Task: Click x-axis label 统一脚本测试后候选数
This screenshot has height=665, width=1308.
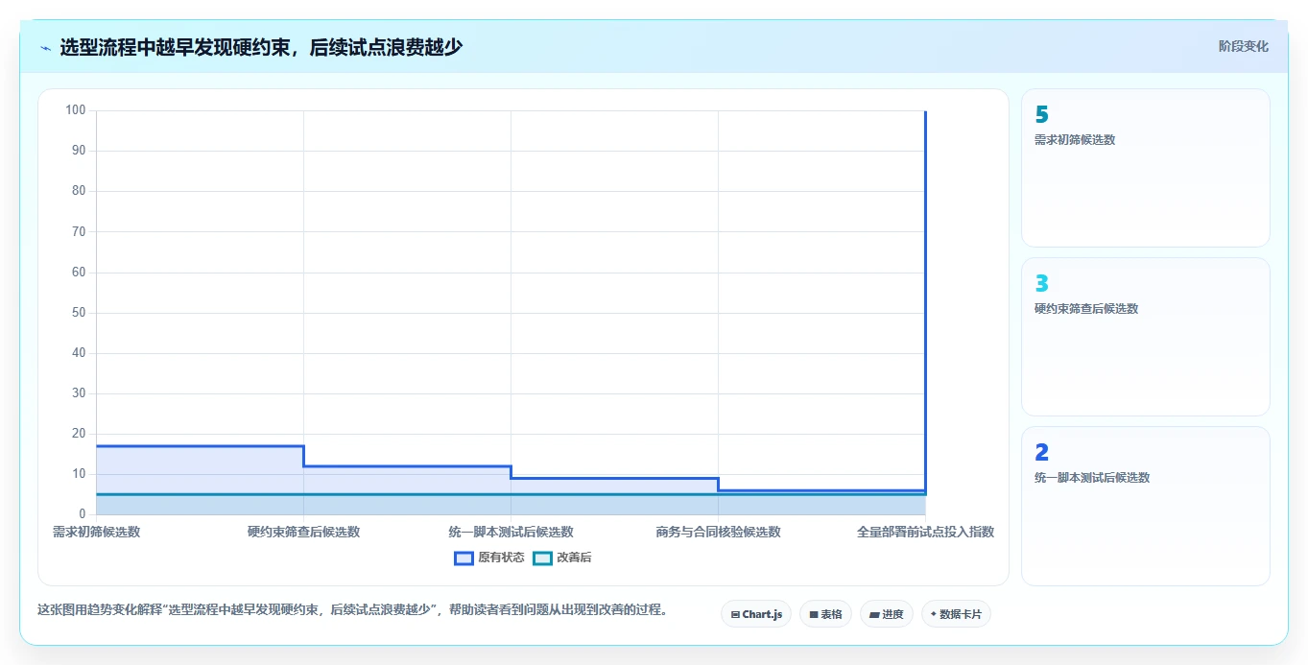Action: [x=511, y=532]
